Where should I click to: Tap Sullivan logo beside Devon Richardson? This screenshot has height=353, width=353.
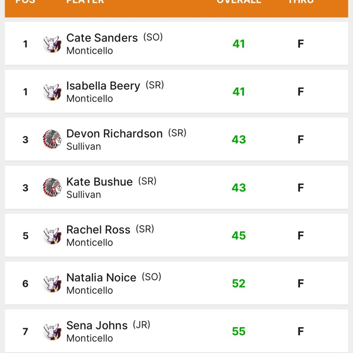point(52,140)
